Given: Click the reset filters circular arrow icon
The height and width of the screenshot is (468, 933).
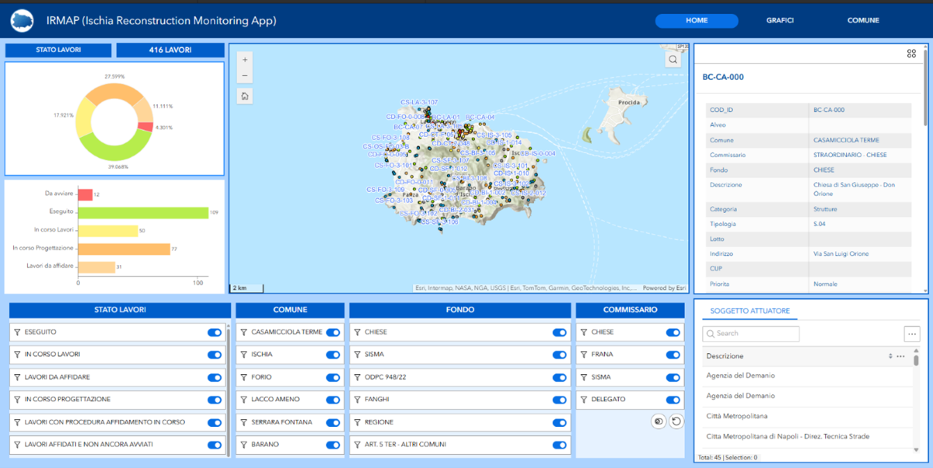Looking at the screenshot, I should (678, 420).
